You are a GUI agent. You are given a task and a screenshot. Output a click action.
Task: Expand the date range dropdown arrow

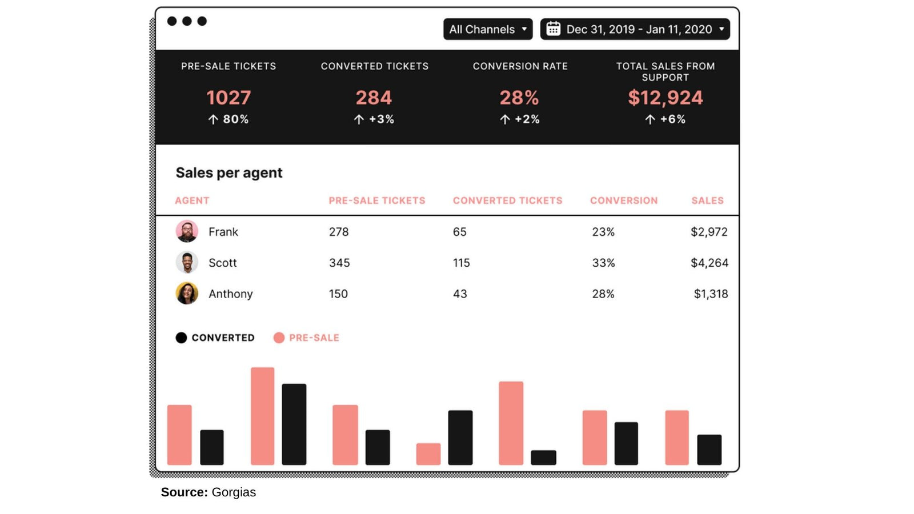(x=721, y=29)
